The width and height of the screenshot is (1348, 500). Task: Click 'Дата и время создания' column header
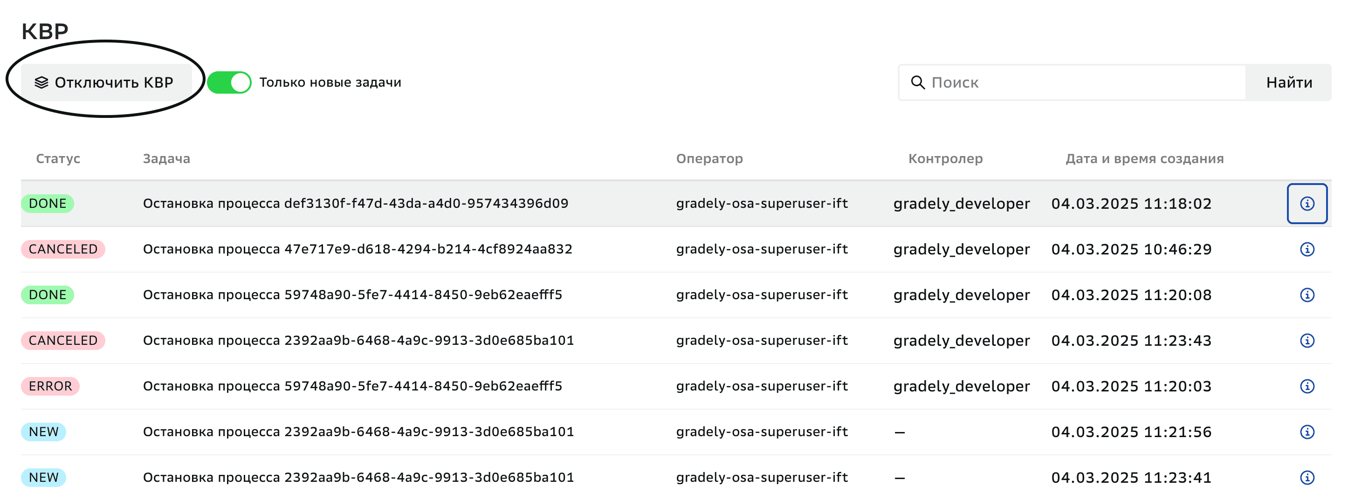1144,158
